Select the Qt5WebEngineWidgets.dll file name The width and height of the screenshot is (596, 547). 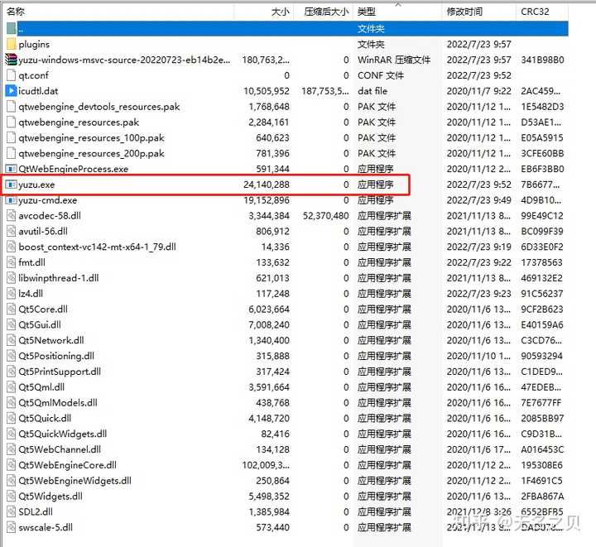coord(74,481)
